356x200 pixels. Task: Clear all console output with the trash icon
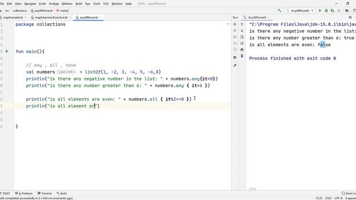click(242, 56)
